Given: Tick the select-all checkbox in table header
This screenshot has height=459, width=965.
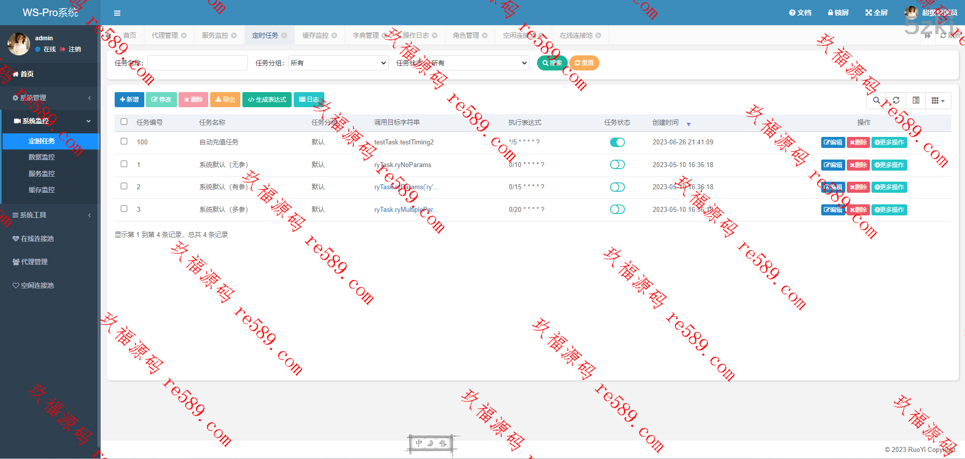Looking at the screenshot, I should [124, 122].
